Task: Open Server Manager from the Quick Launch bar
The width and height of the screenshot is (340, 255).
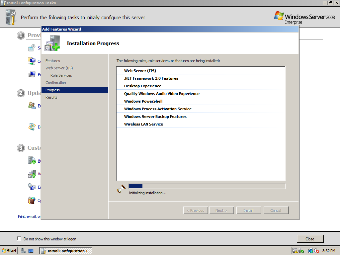Action: 24,251
